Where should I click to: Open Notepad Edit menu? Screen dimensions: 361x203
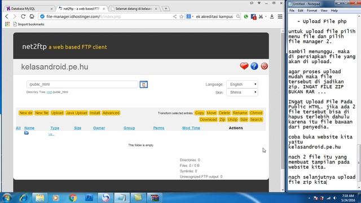(x=301, y=11)
